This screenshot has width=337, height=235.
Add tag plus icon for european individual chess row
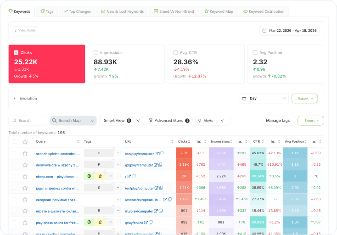(118, 200)
